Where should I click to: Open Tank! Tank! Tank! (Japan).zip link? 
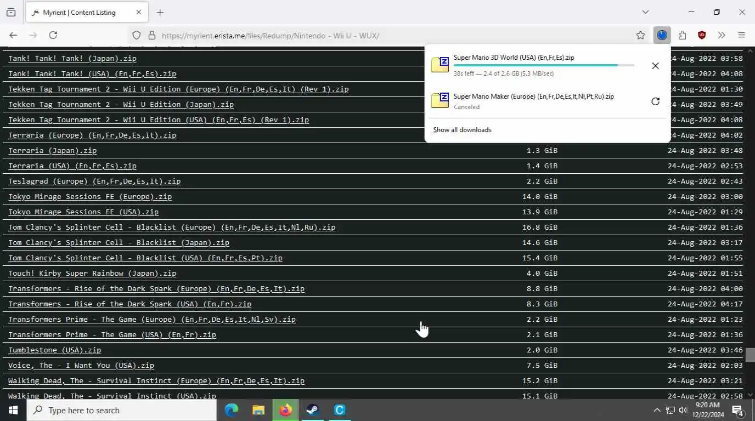point(72,58)
